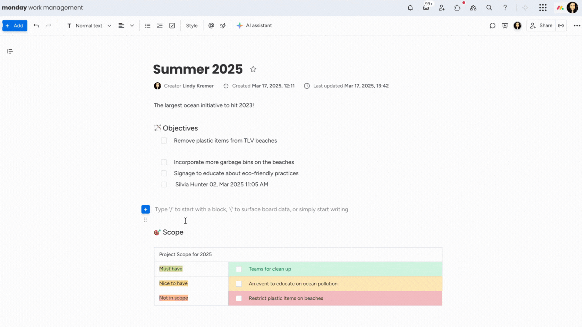
Task: Open comments using speech bubble icon
Action: point(492,26)
